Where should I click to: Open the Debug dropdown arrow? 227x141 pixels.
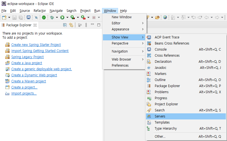tap(57, 17)
